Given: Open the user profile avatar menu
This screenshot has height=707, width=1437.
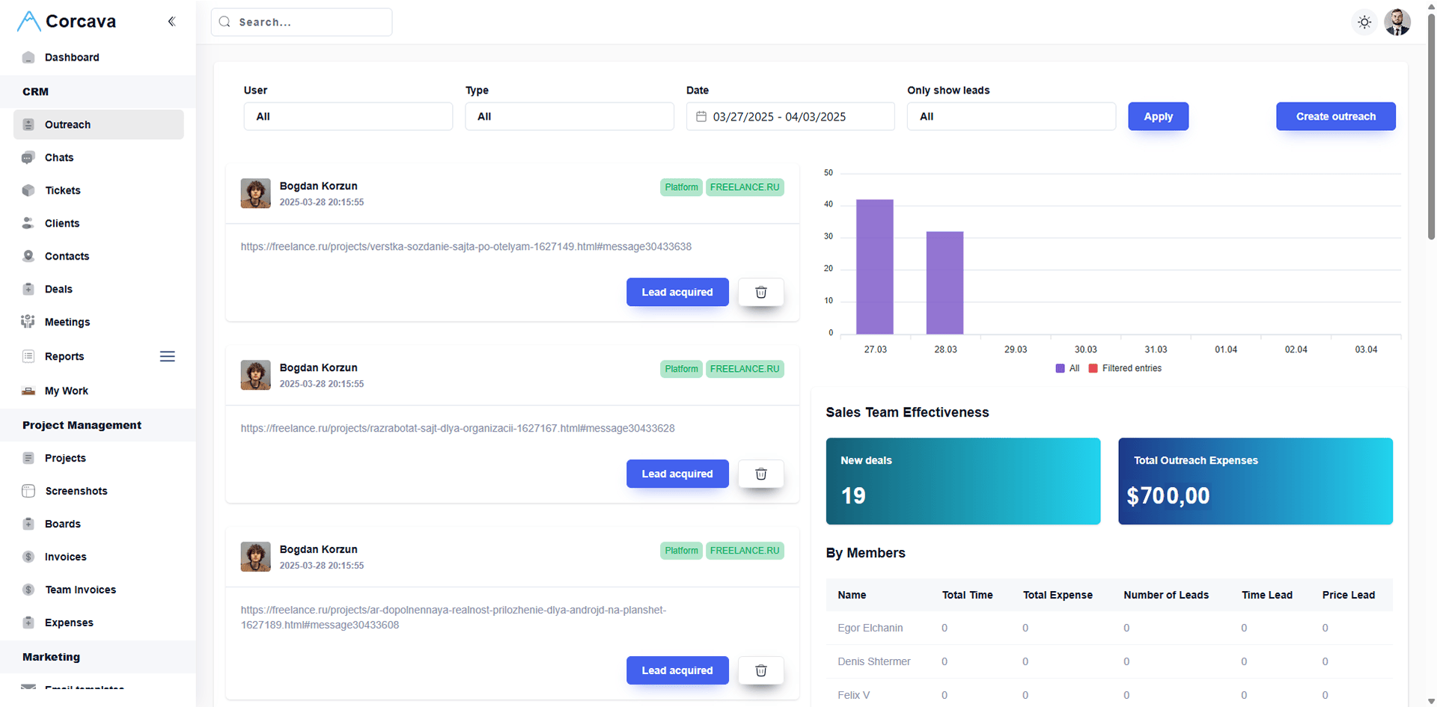Looking at the screenshot, I should click(x=1397, y=22).
